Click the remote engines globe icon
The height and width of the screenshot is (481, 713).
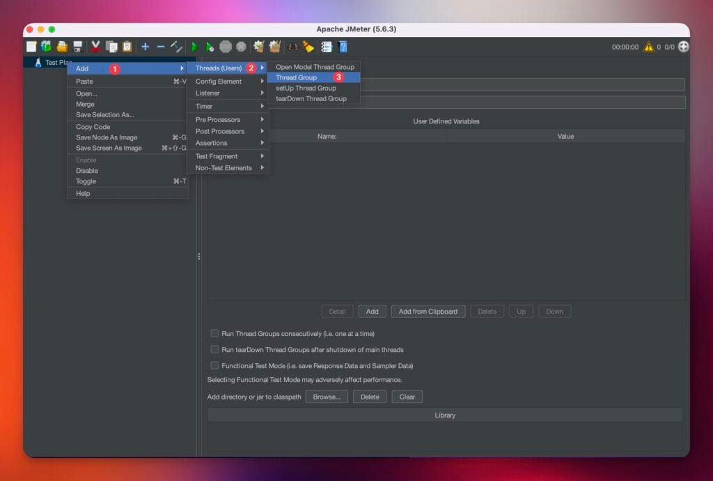[683, 47]
